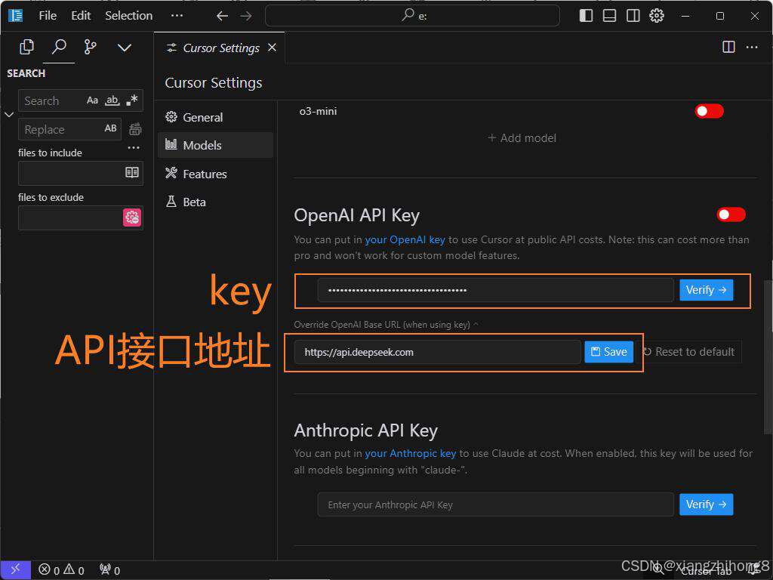Toggle Use Regular Expression in Search box
The width and height of the screenshot is (773, 580).
[131, 100]
